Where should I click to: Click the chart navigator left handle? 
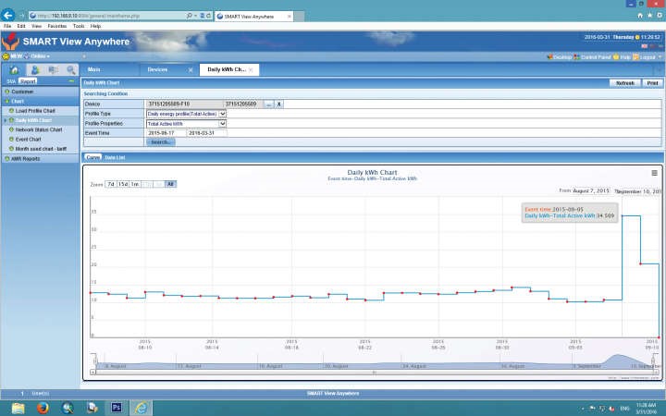coord(95,360)
